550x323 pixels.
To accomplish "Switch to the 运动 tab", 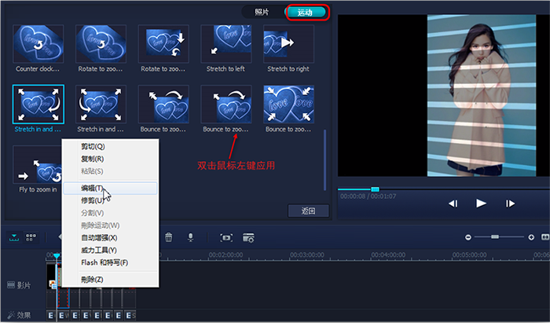I will pyautogui.click(x=305, y=13).
